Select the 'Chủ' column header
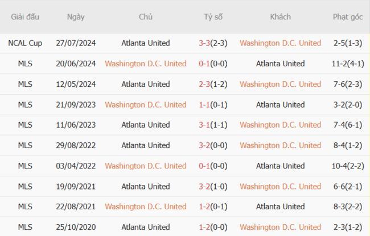Viewport: 370px width, 236px height. pyautogui.click(x=145, y=17)
